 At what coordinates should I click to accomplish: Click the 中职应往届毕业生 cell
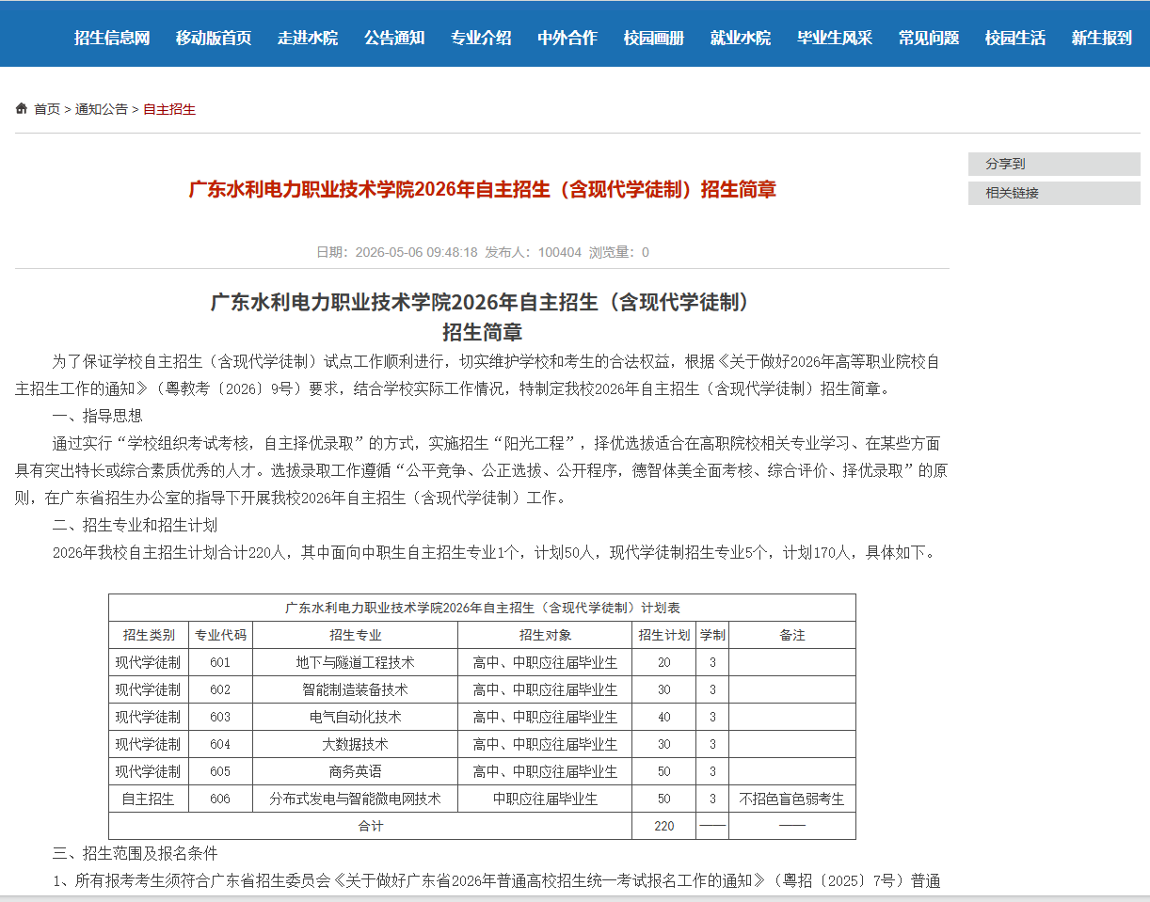545,799
